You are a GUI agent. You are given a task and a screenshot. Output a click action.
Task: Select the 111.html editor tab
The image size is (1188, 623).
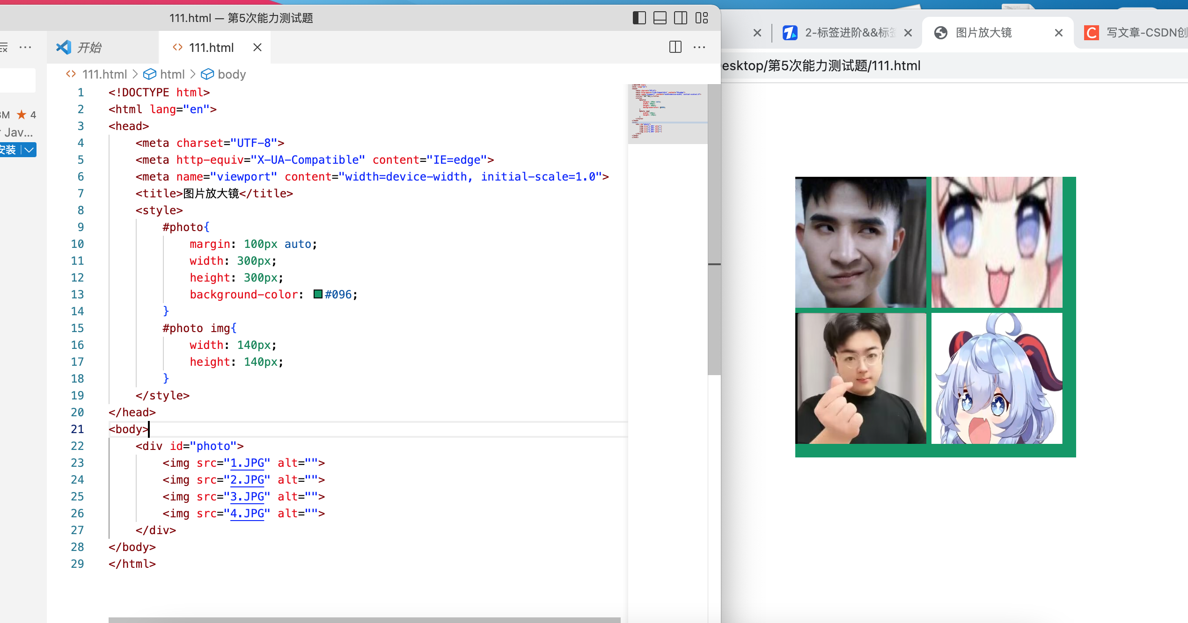coord(214,47)
